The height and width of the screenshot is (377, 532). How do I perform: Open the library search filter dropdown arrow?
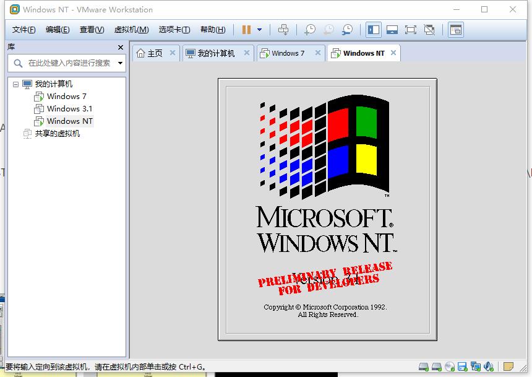[120, 63]
